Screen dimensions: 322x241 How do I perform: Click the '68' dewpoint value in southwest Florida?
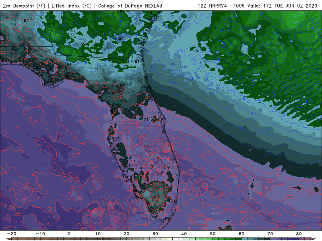135,190
